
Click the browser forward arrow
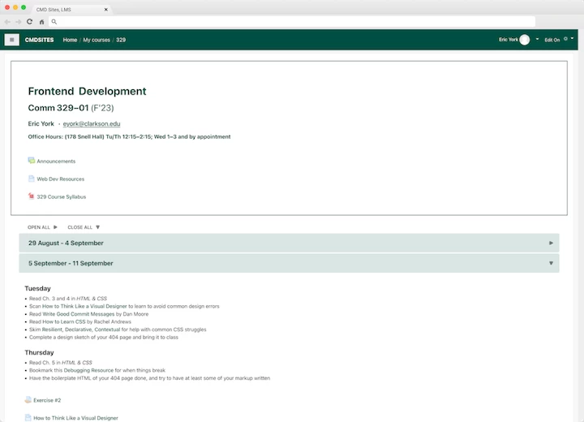click(19, 22)
